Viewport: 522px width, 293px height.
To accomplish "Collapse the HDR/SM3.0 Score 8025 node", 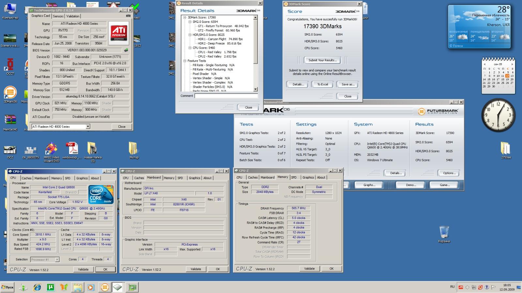I will click(190, 35).
